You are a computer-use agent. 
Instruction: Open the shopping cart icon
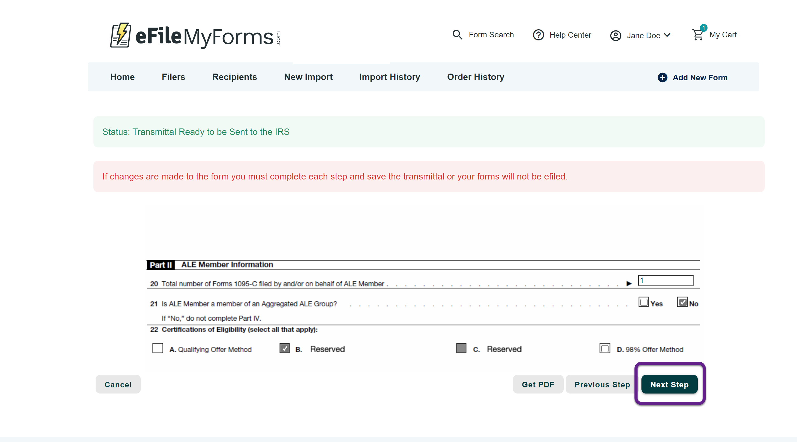(x=697, y=35)
